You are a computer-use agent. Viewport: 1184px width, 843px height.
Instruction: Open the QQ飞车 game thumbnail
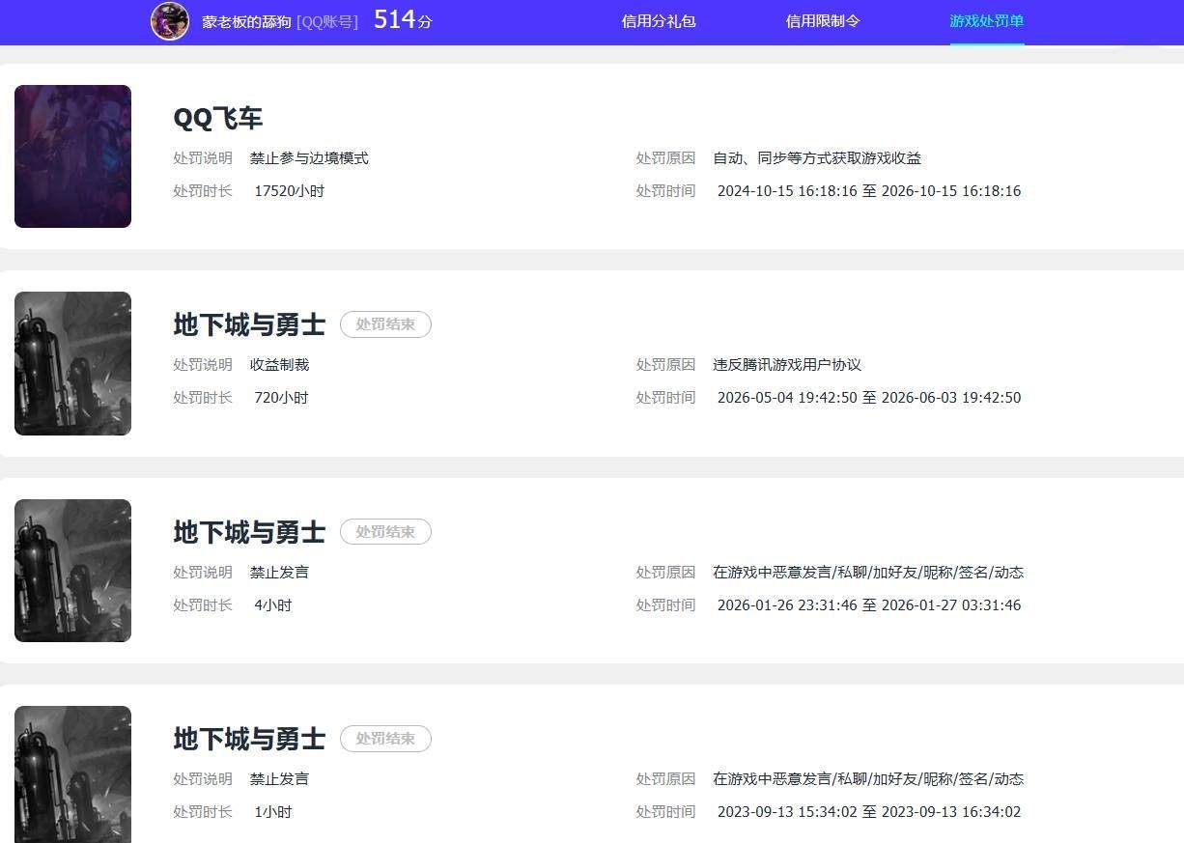(72, 156)
